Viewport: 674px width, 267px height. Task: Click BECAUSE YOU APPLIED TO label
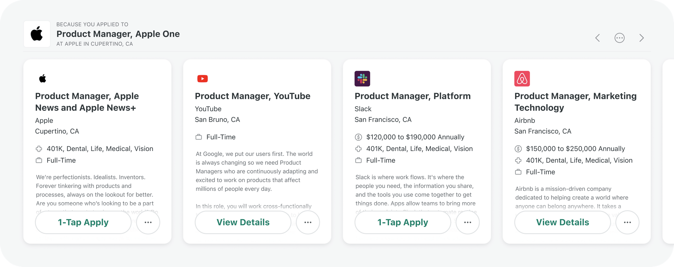pos(92,24)
